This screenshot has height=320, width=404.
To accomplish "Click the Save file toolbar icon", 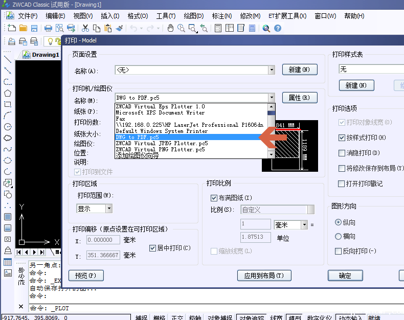I will tap(35, 28).
